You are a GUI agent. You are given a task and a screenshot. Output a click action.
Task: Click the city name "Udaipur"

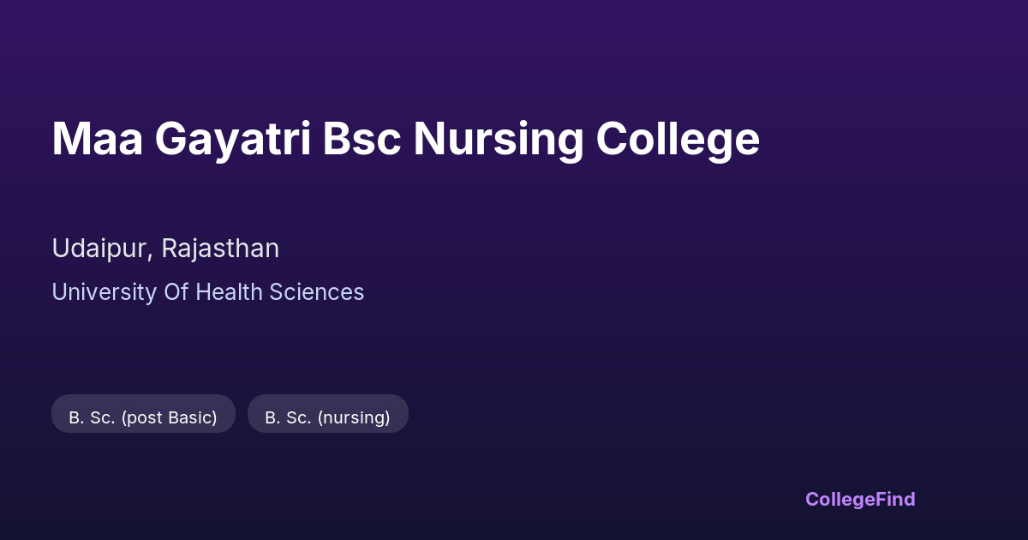[102, 249]
